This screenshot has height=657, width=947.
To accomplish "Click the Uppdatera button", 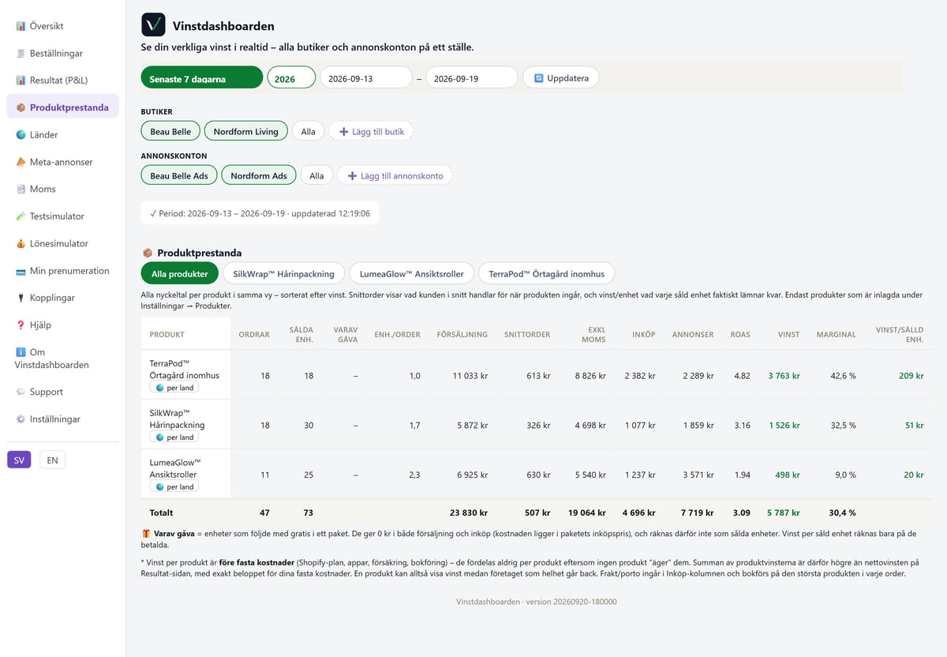I will click(x=560, y=77).
